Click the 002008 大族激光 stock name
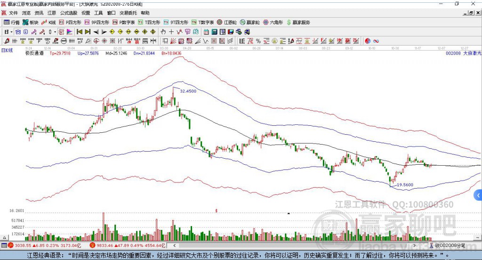The image size is (482, 260). pos(463,53)
